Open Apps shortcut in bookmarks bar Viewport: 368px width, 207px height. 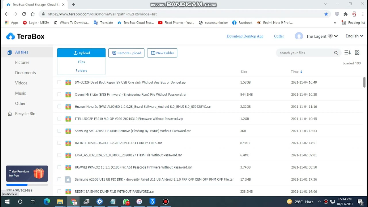(x=11, y=23)
